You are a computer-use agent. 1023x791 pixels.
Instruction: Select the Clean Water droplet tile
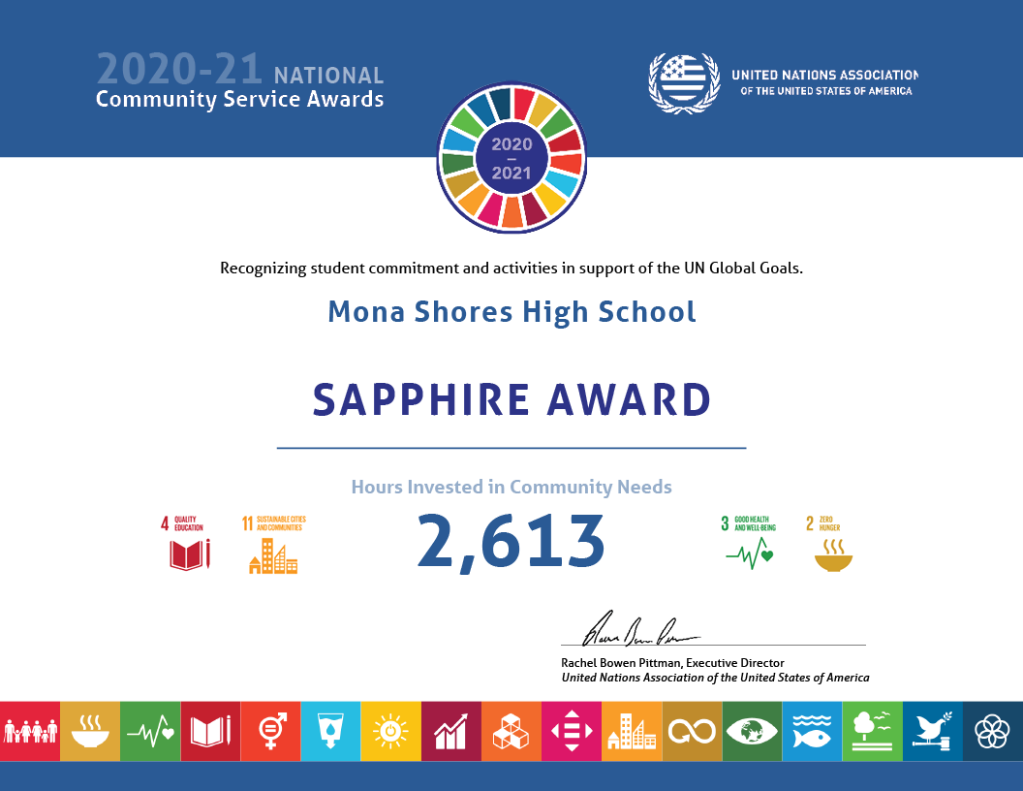pyautogui.click(x=330, y=731)
